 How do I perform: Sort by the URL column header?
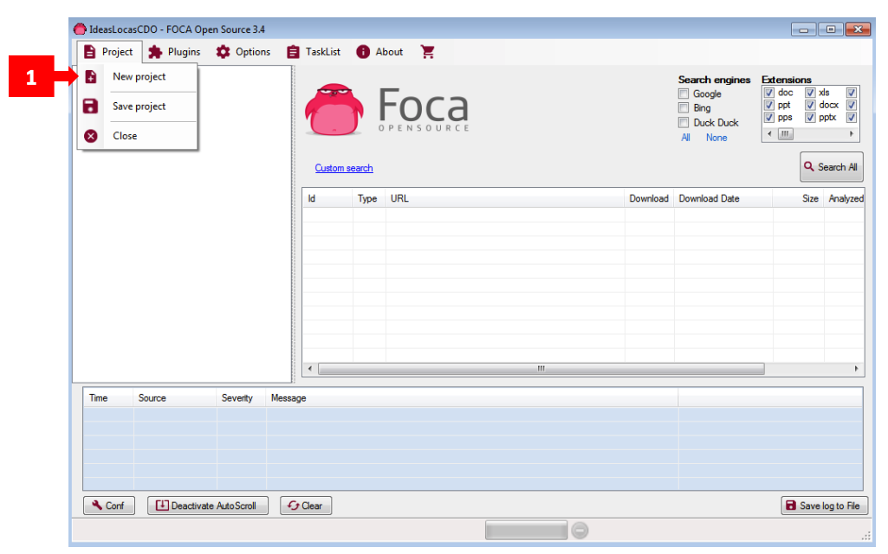[504, 198]
